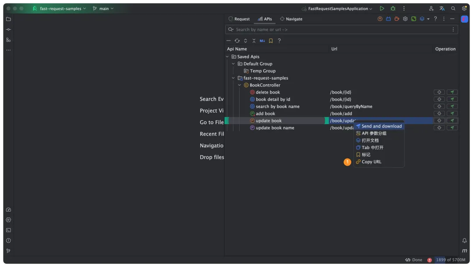Open Maven tool window on right stripe
This screenshot has width=473, height=267.
(x=464, y=251)
